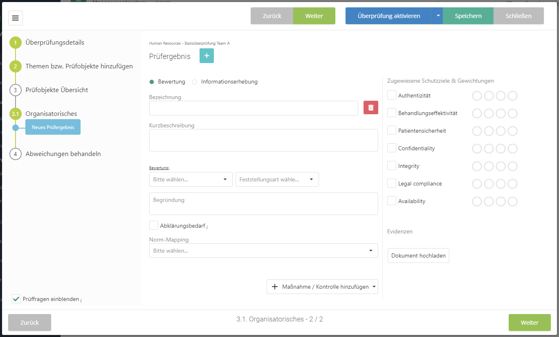
Task: Go to step 1 Überprüfungsdetails circle
Action: pyautogui.click(x=16, y=43)
